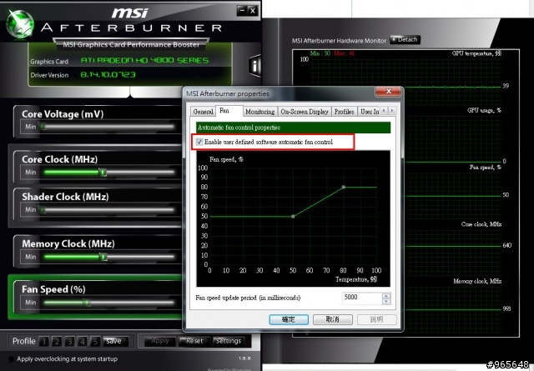Click the 取消 (Cancel) button
Image resolution: width=534 pixels, height=371 pixels.
tap(333, 319)
